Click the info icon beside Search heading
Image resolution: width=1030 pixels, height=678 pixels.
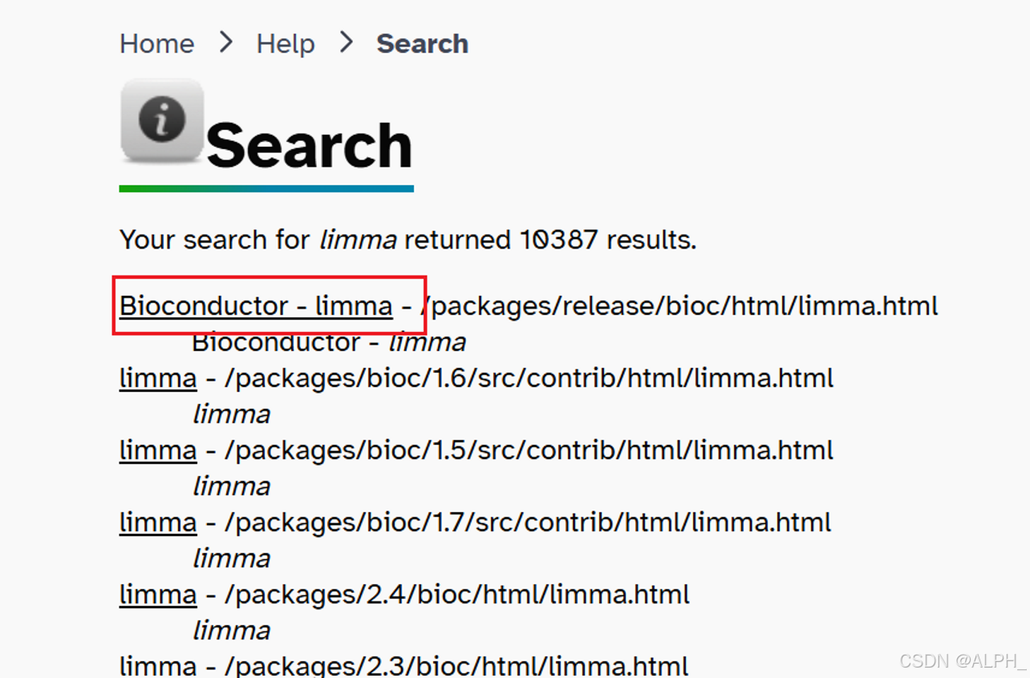click(162, 121)
